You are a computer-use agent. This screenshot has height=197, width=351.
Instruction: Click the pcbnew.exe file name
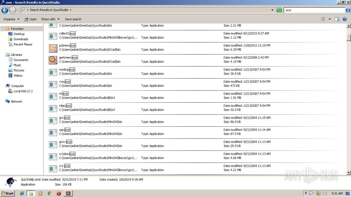coord(67,45)
